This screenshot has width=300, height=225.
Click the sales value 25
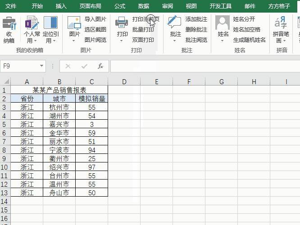pos(91,158)
